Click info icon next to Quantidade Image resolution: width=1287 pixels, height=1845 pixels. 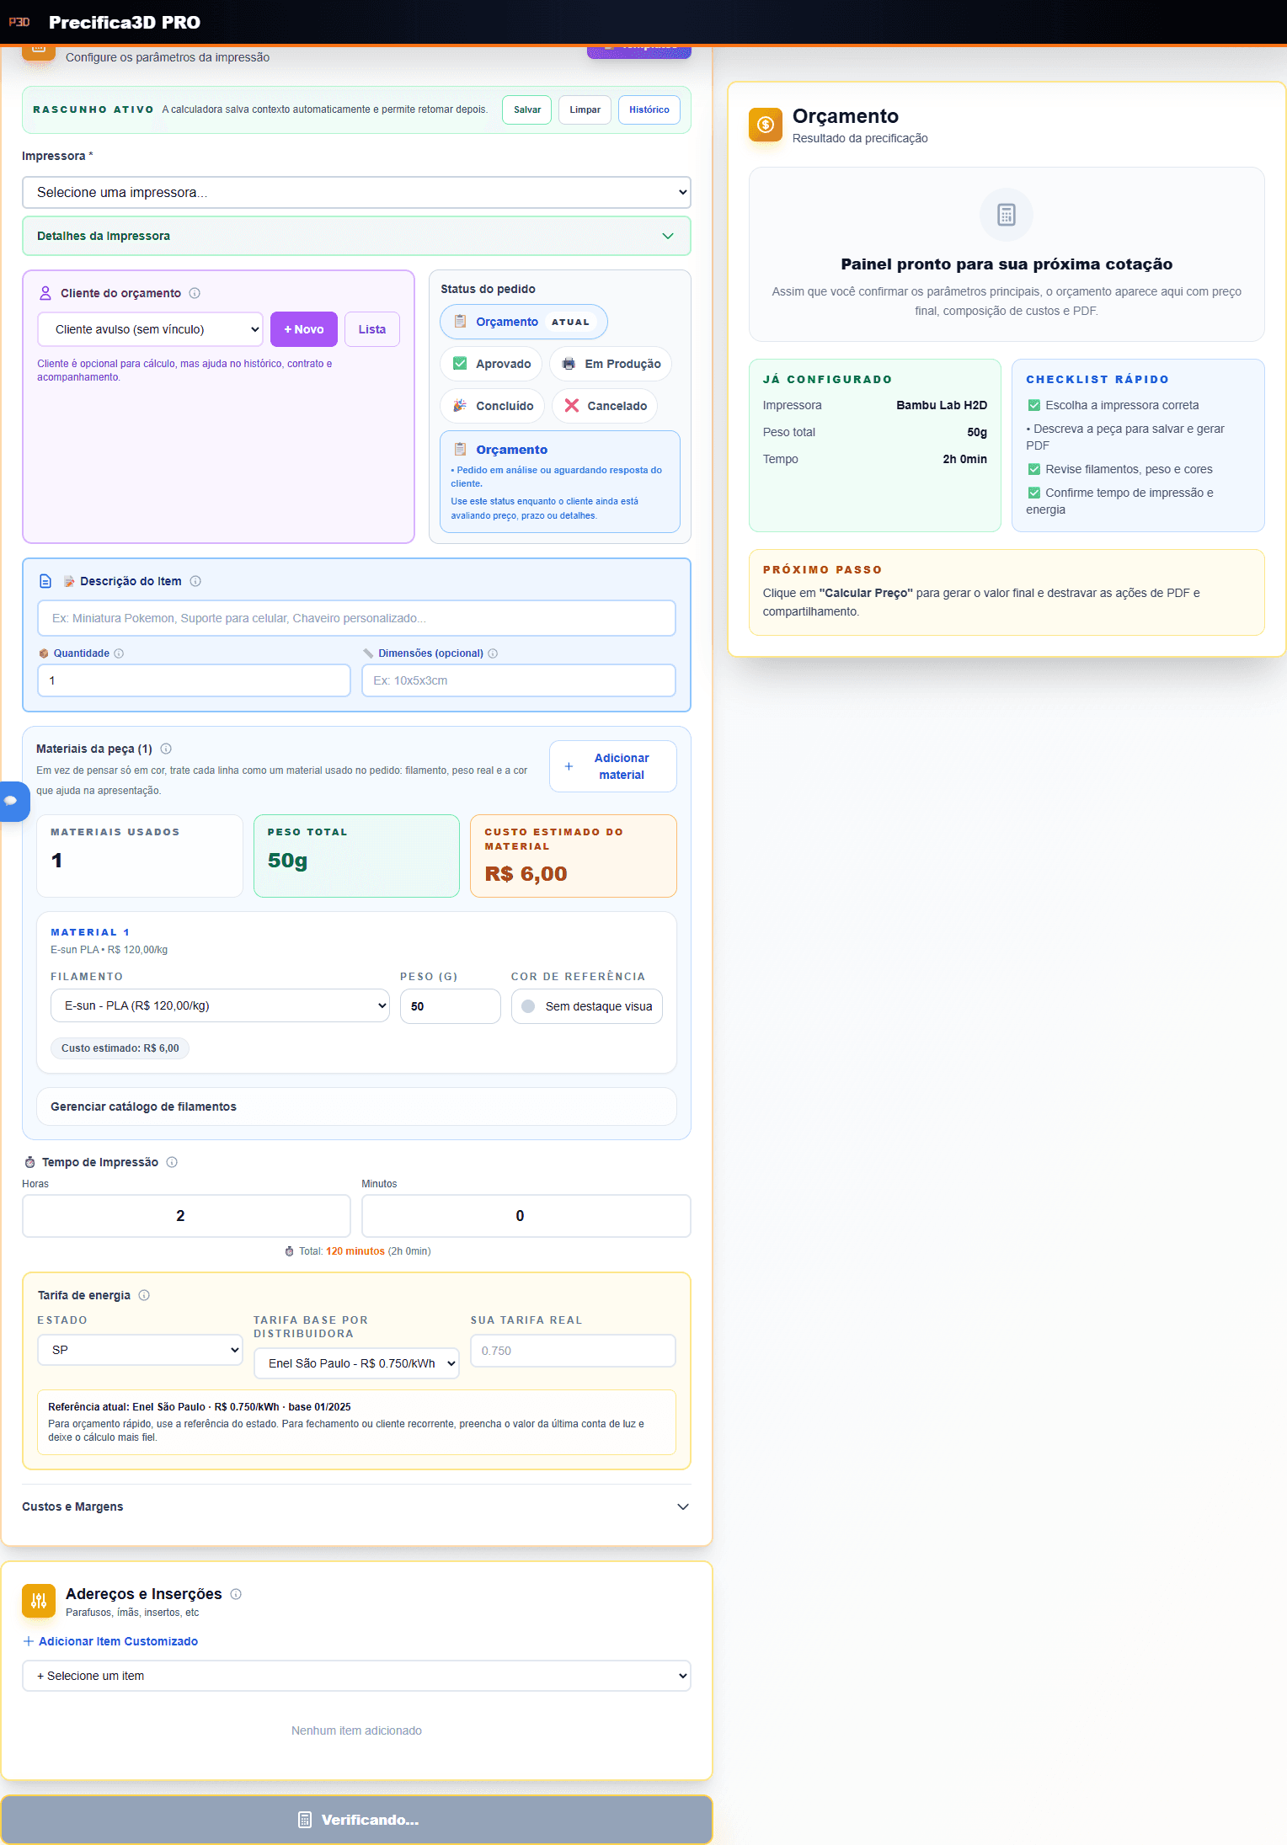(x=119, y=653)
